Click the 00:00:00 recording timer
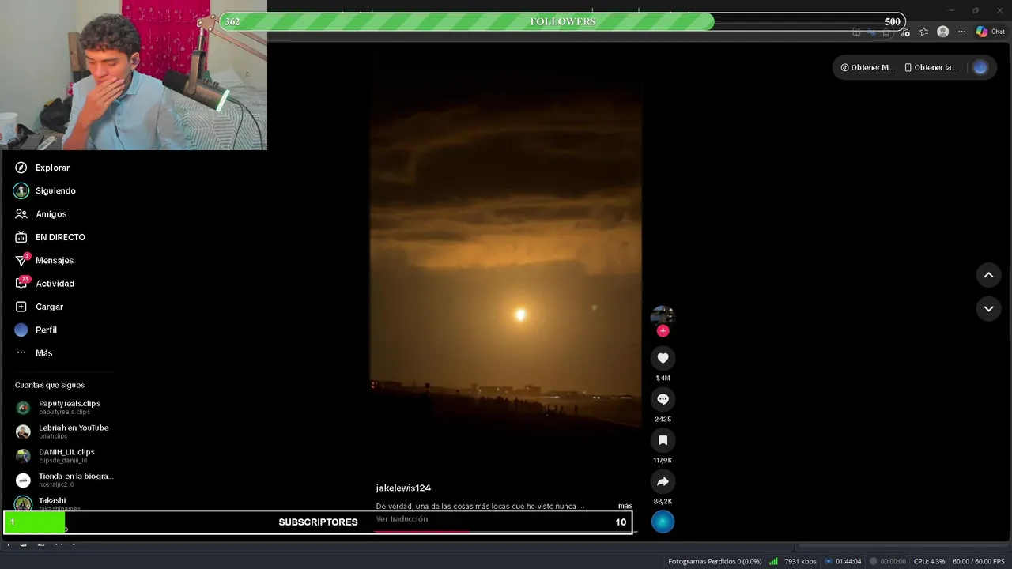The width and height of the screenshot is (1012, 569). coord(893,561)
